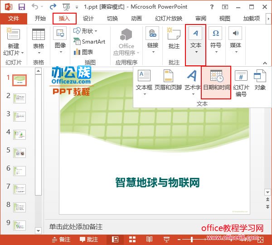Select slide 4 thumbnail in the slide panel
Image resolution: width=272 pixels, height=245 pixels.
pyautogui.click(x=19, y=135)
